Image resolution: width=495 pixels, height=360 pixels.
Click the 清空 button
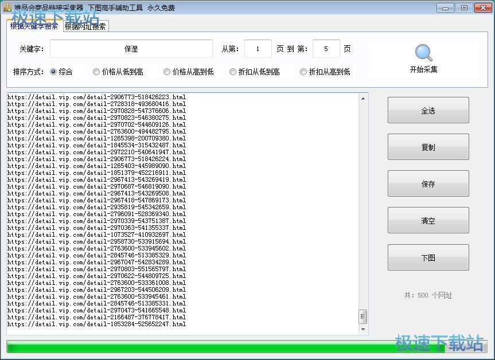coord(428,220)
